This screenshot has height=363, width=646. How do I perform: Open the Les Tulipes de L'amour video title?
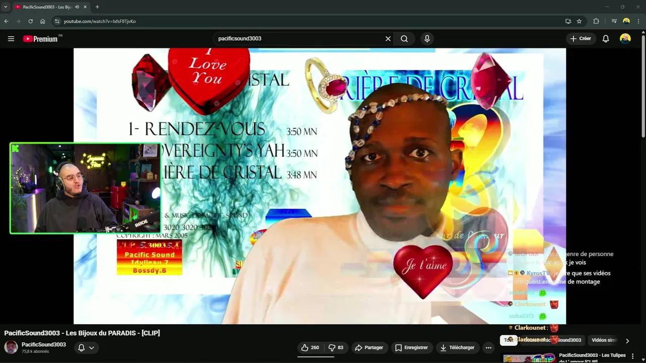tap(592, 358)
